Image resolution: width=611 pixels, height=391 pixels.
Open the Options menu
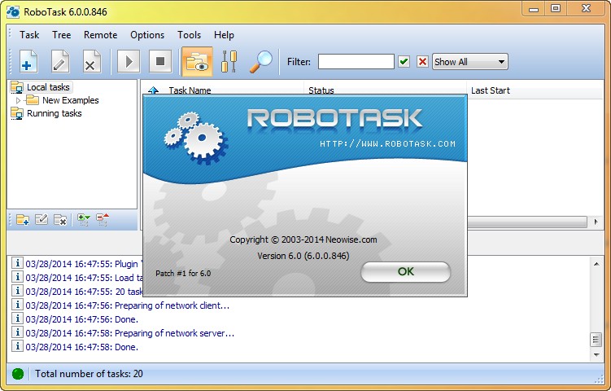click(x=147, y=35)
